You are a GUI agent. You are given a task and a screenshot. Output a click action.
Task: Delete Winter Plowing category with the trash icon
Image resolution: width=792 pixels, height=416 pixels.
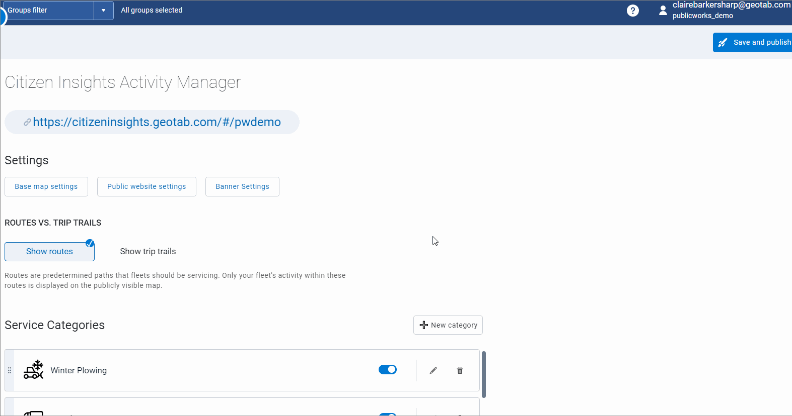coord(460,370)
